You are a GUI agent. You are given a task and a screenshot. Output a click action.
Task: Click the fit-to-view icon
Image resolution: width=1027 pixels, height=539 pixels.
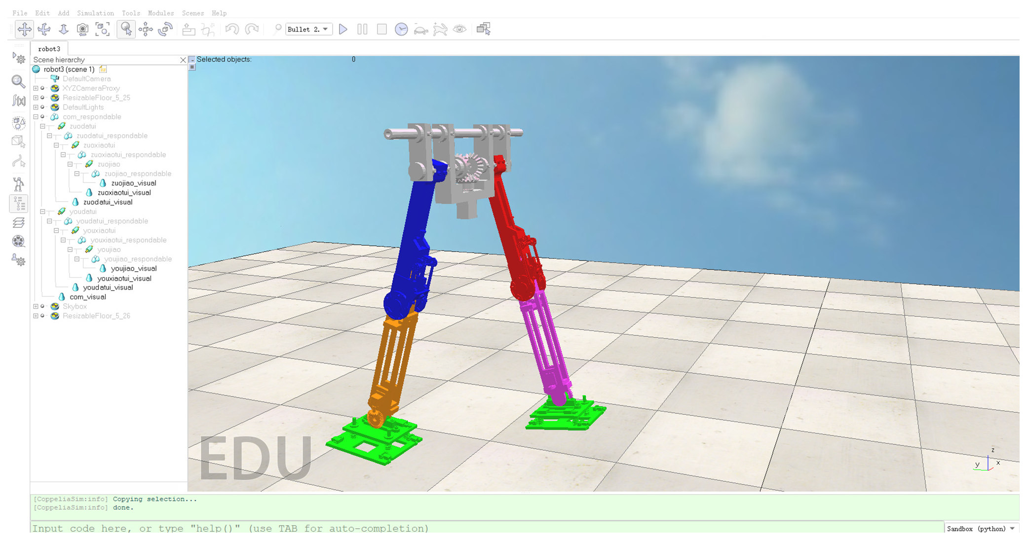tap(102, 29)
